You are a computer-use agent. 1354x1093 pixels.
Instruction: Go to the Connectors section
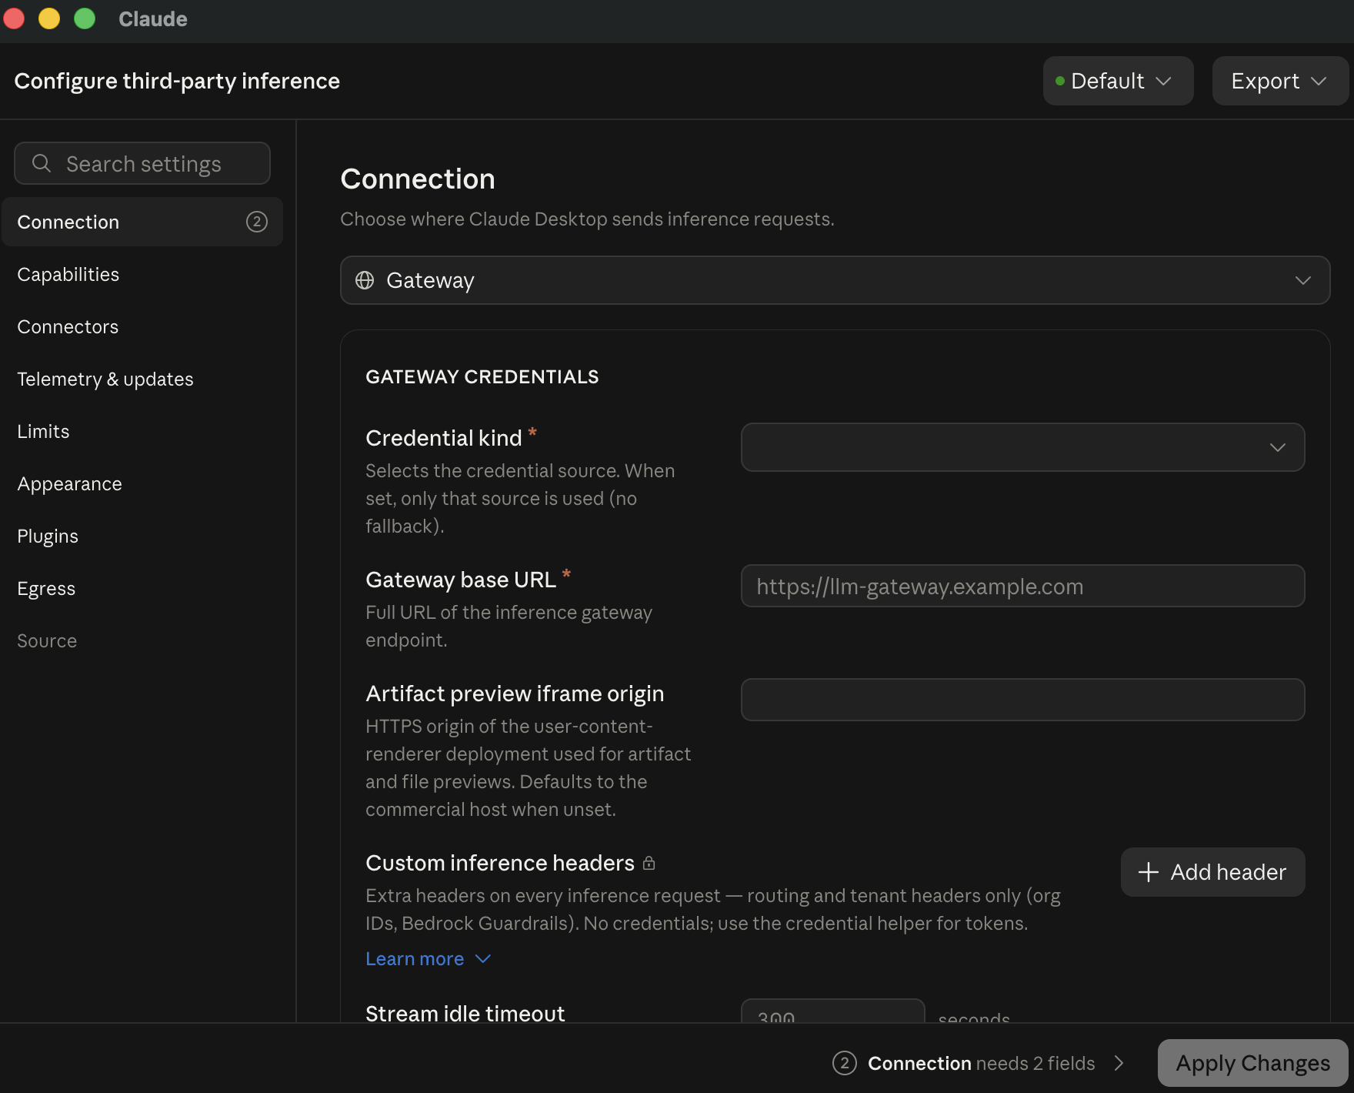pyautogui.click(x=142, y=326)
